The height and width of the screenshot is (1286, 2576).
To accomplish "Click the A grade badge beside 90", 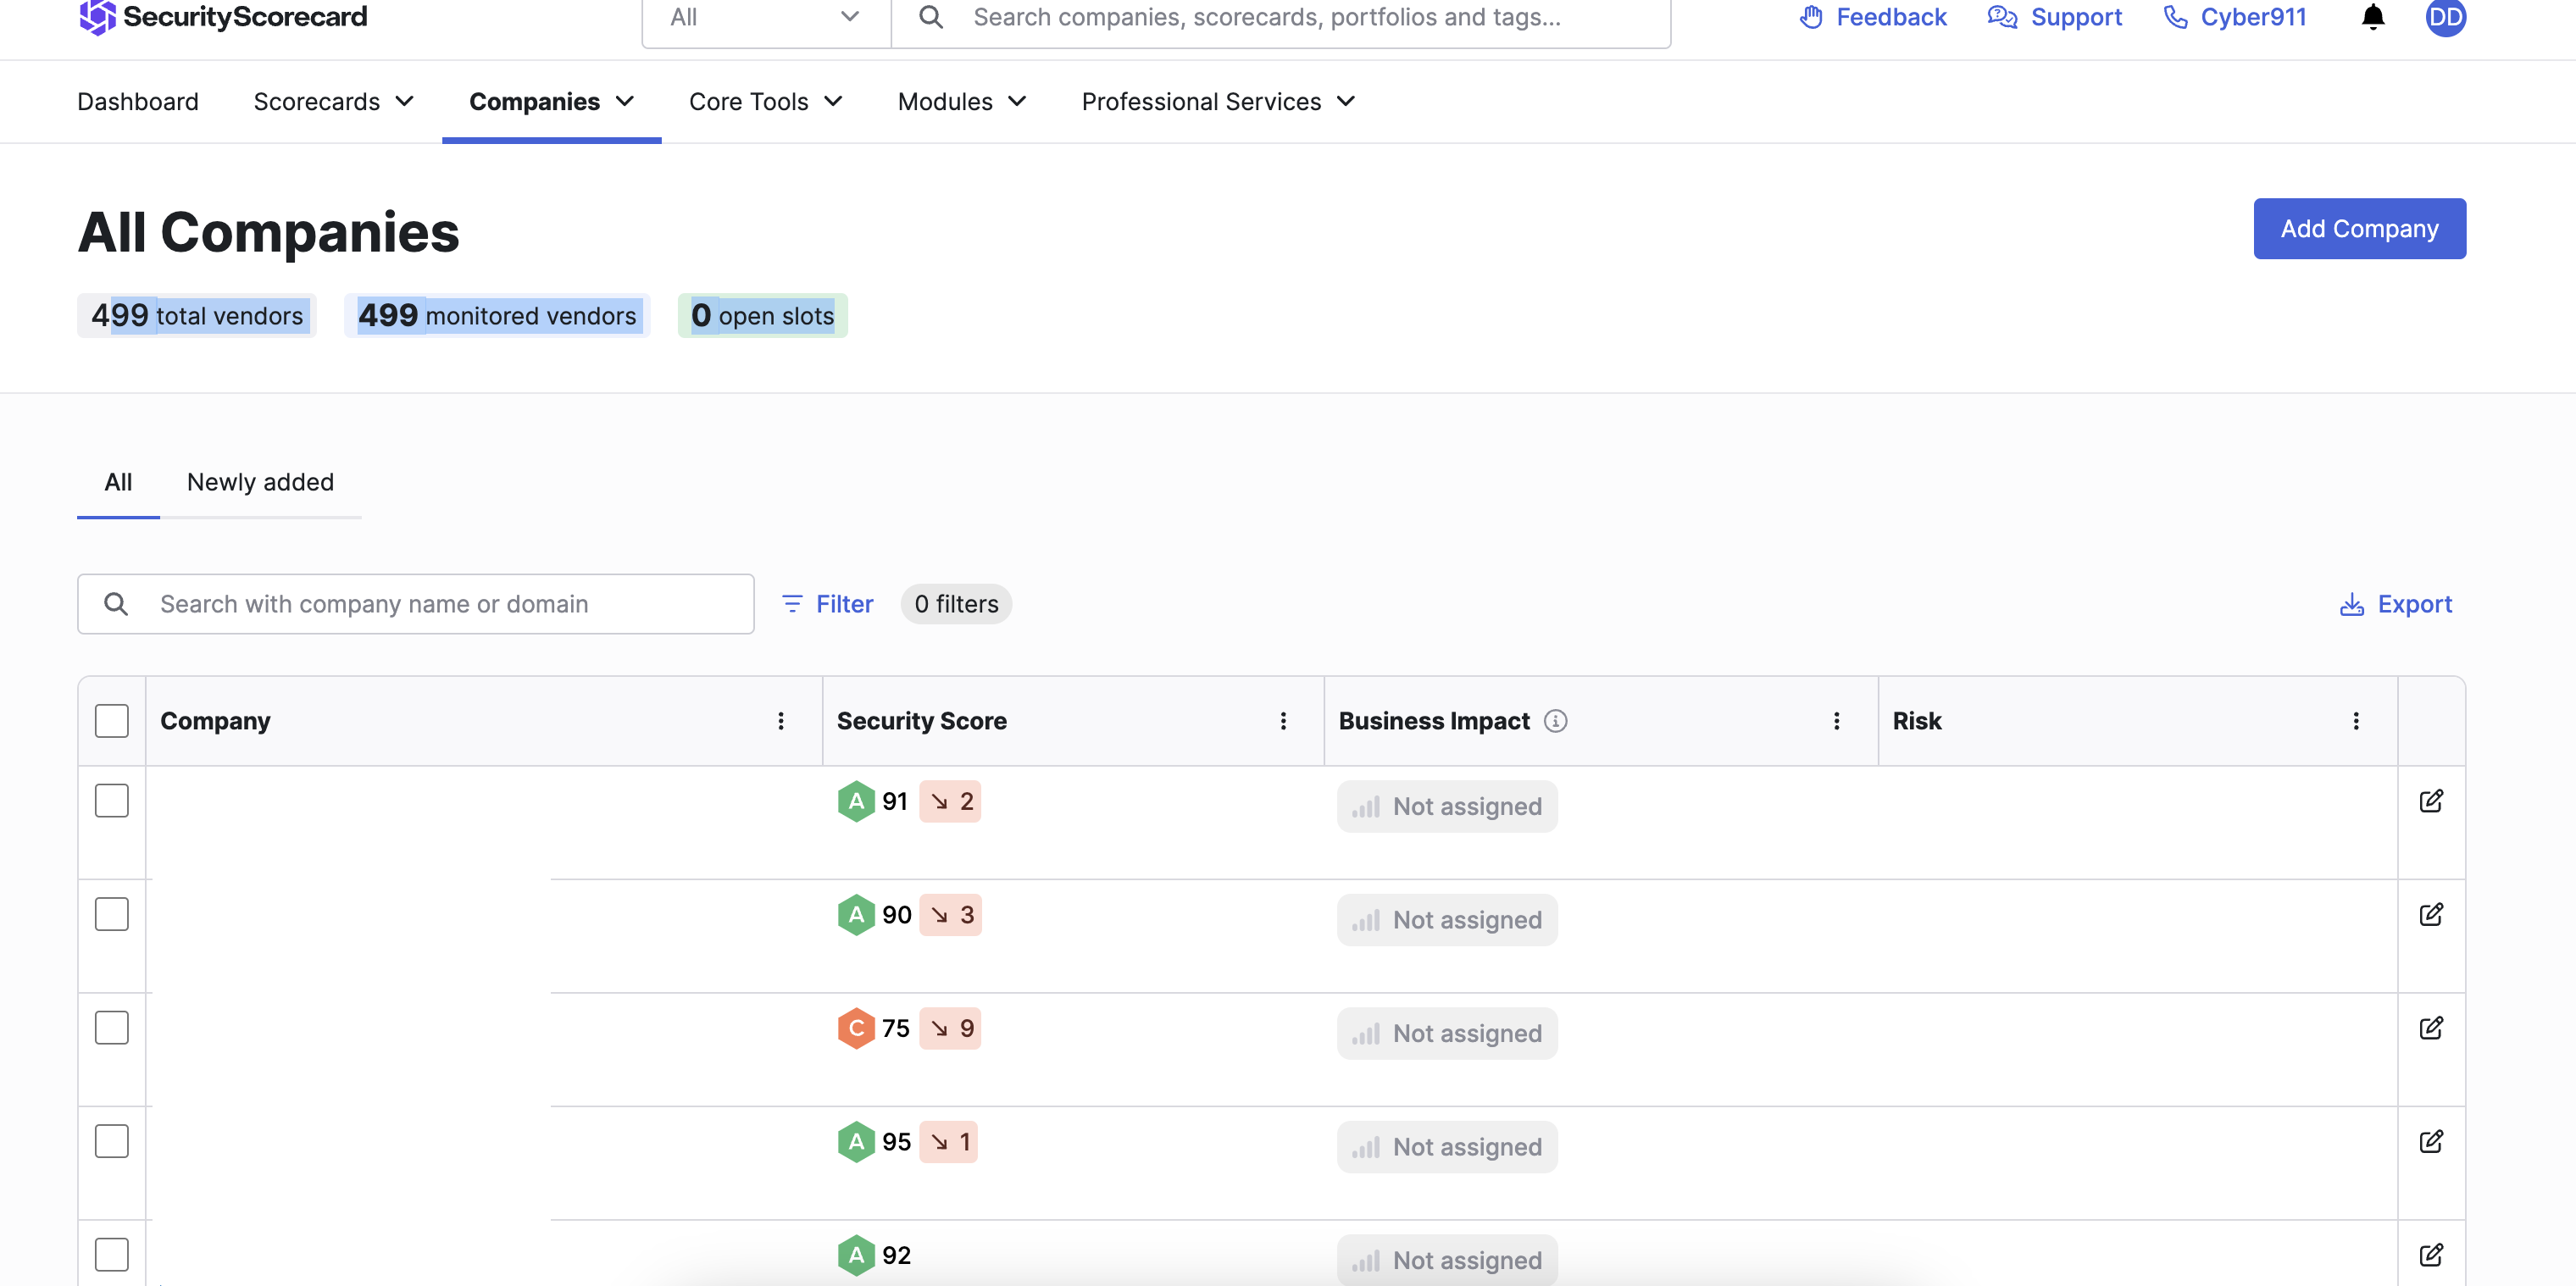I will tap(856, 914).
